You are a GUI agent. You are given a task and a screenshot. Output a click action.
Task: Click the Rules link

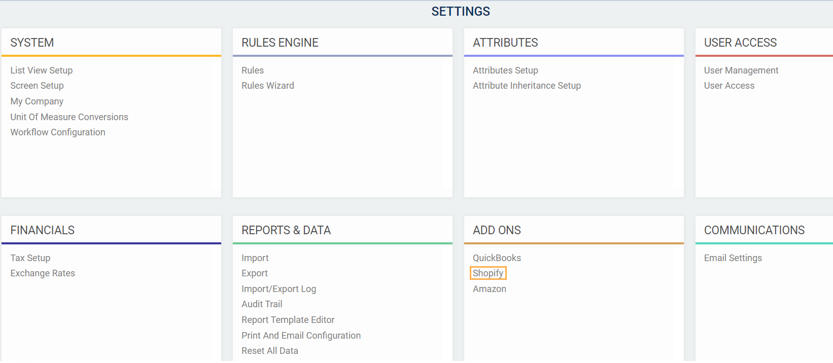tap(253, 70)
